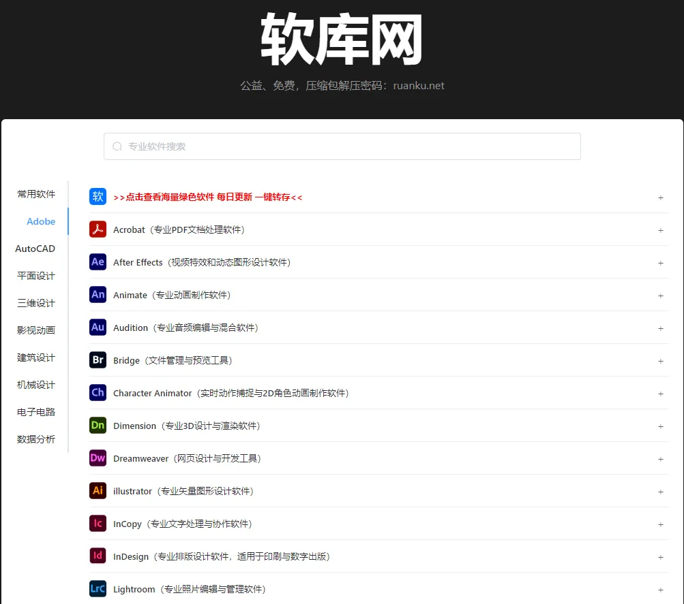Click the InDesign title text
The height and width of the screenshot is (604, 684).
point(222,556)
